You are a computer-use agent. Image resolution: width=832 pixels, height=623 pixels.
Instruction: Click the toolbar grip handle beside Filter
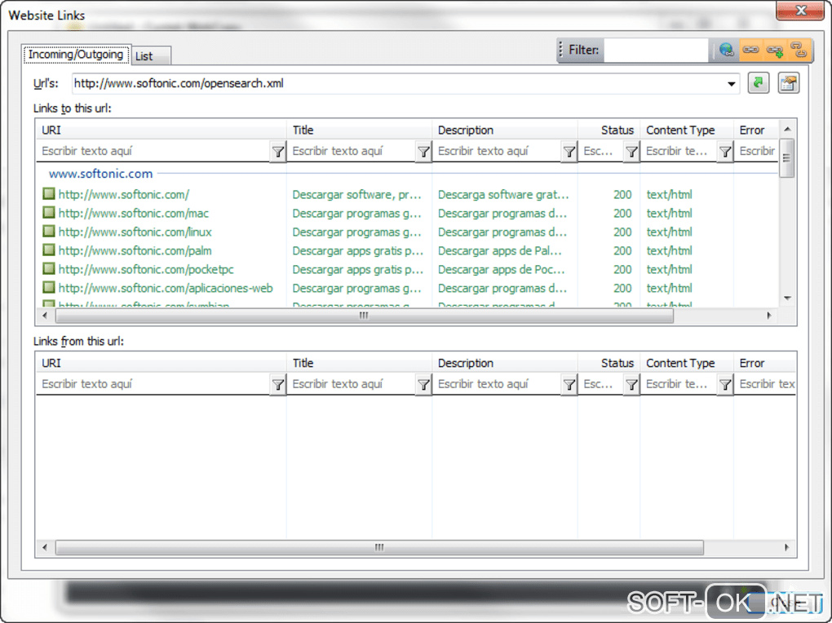561,50
